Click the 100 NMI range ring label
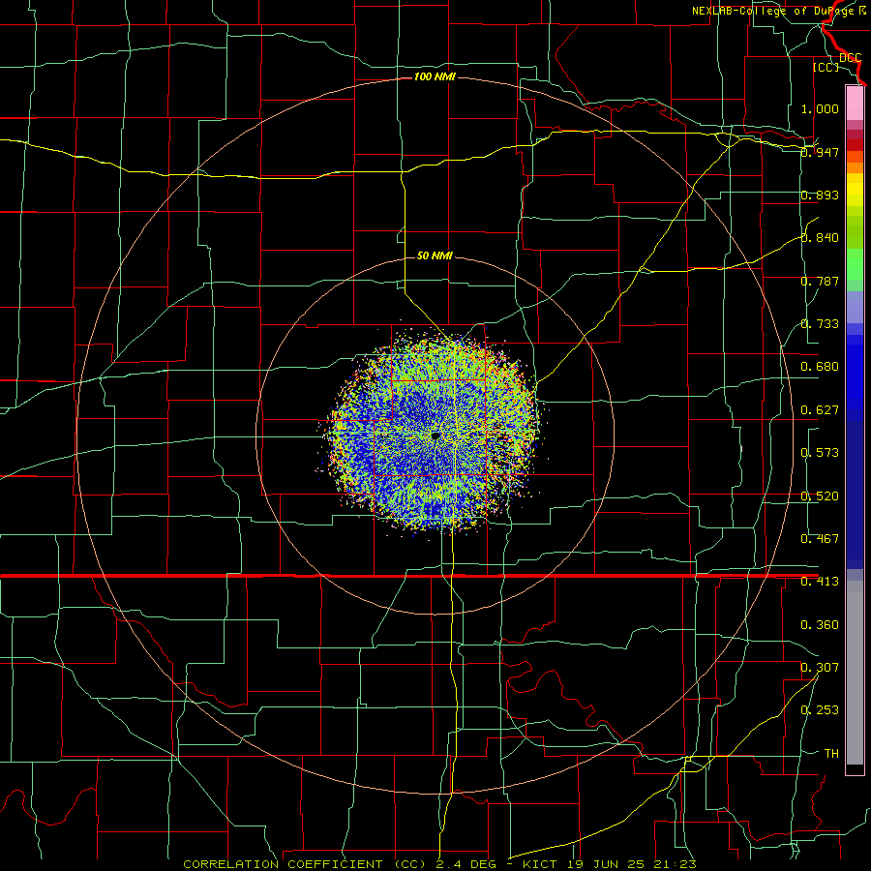This screenshot has width=871, height=871. tap(435, 76)
